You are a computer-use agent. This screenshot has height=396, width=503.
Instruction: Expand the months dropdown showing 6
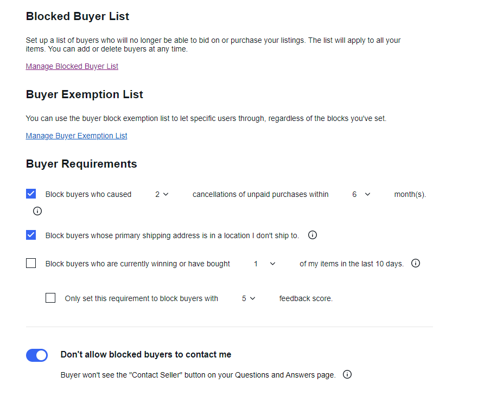coord(361,194)
